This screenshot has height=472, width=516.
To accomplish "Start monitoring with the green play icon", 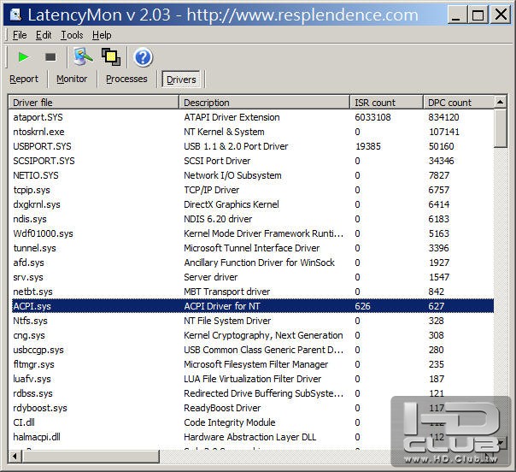I will (x=24, y=57).
